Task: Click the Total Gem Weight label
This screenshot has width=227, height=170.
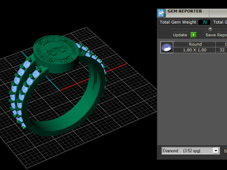Action: coord(178,22)
